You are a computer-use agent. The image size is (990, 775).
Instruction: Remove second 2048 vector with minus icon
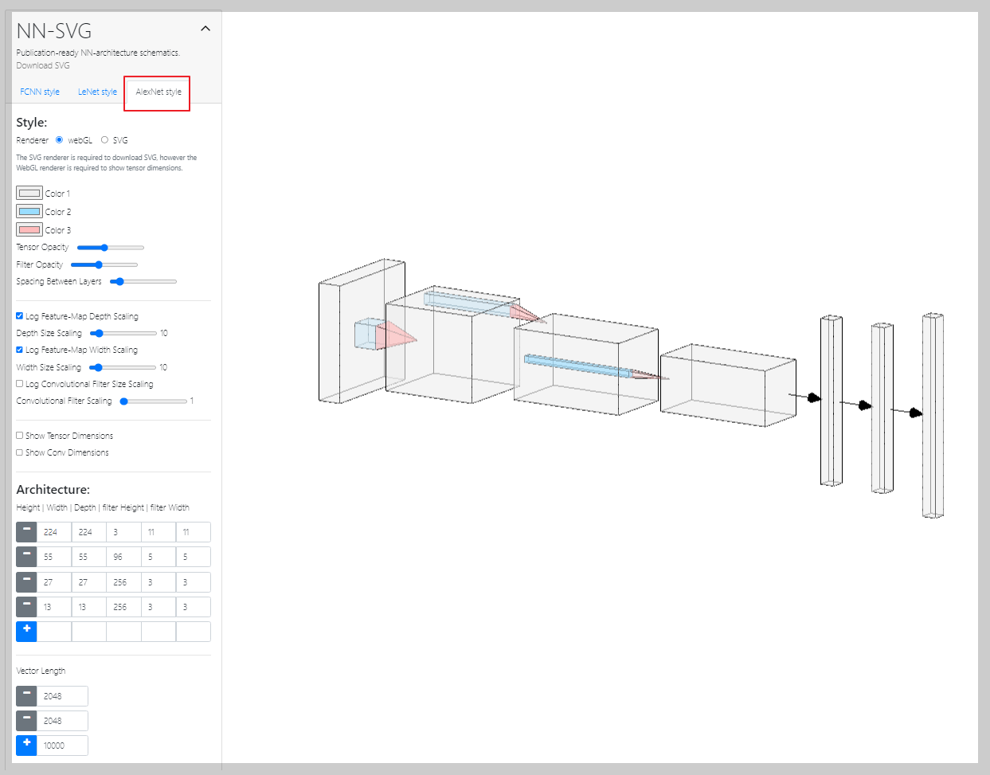point(26,720)
